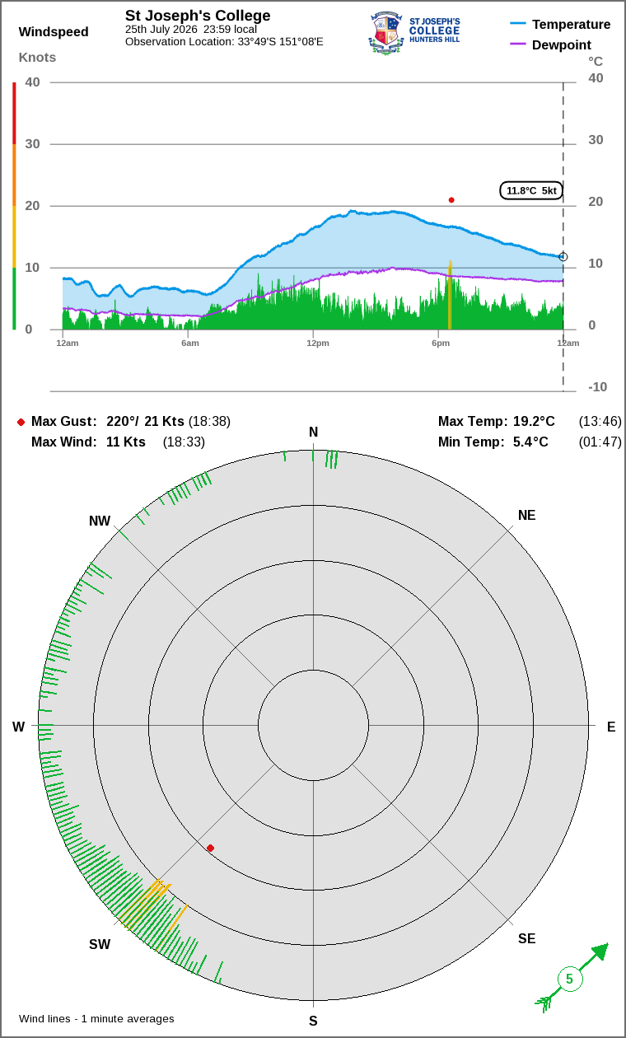Screen dimensions: 626x1038
Task: Click the Temperature legend label
Action: pos(572,24)
